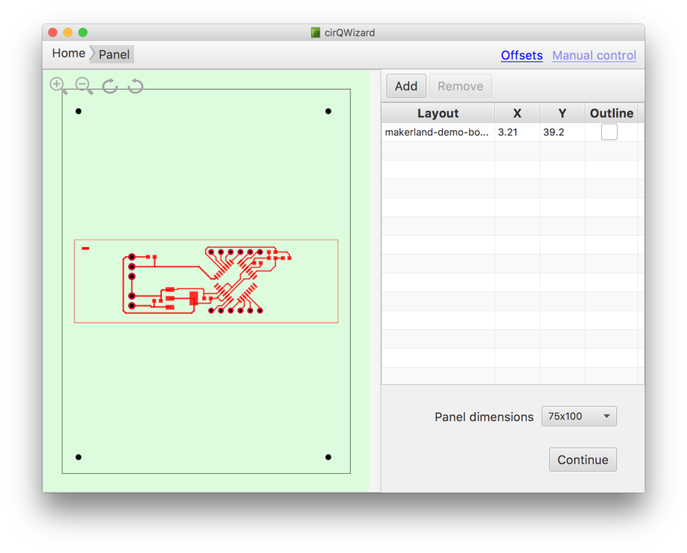The image size is (687, 553).
Task: Open the Manual control link
Action: 594,55
